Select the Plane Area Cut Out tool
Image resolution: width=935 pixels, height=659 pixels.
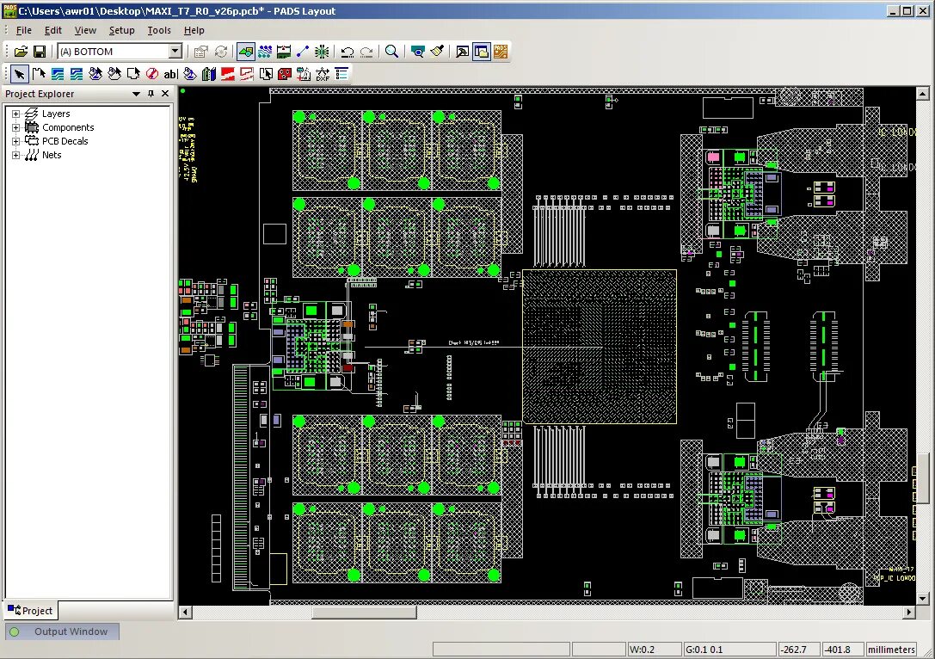pos(247,74)
